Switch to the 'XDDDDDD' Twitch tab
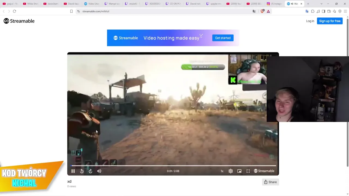This screenshot has height=196, width=349. 153,4
